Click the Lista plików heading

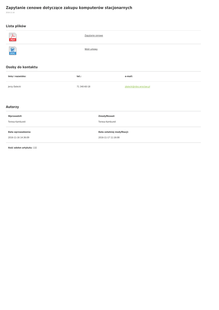click(x=16, y=26)
